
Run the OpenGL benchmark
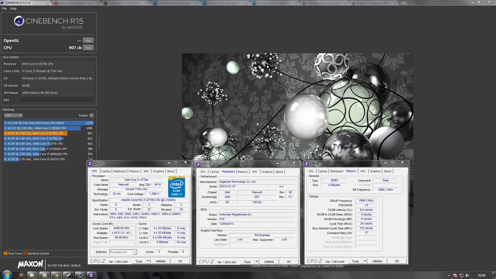click(88, 41)
